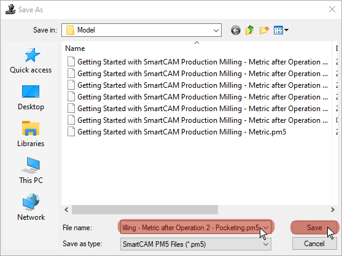Open the File name dropdown arrow
342x256 pixels.
click(x=266, y=228)
